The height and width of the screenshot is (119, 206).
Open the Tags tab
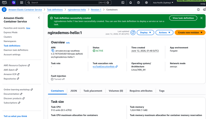pyautogui.click(x=162, y=91)
